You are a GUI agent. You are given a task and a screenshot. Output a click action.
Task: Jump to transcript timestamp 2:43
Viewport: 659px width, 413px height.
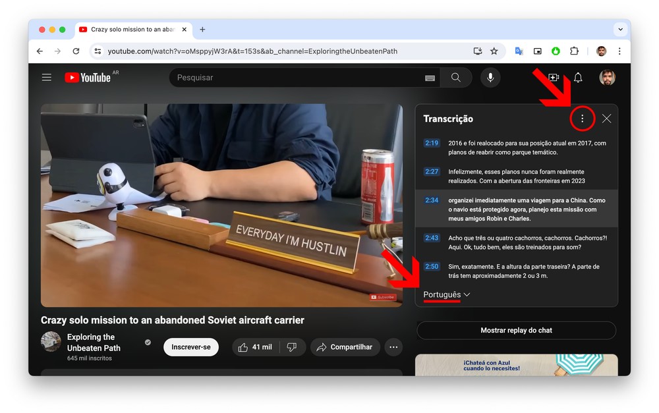[x=432, y=238]
